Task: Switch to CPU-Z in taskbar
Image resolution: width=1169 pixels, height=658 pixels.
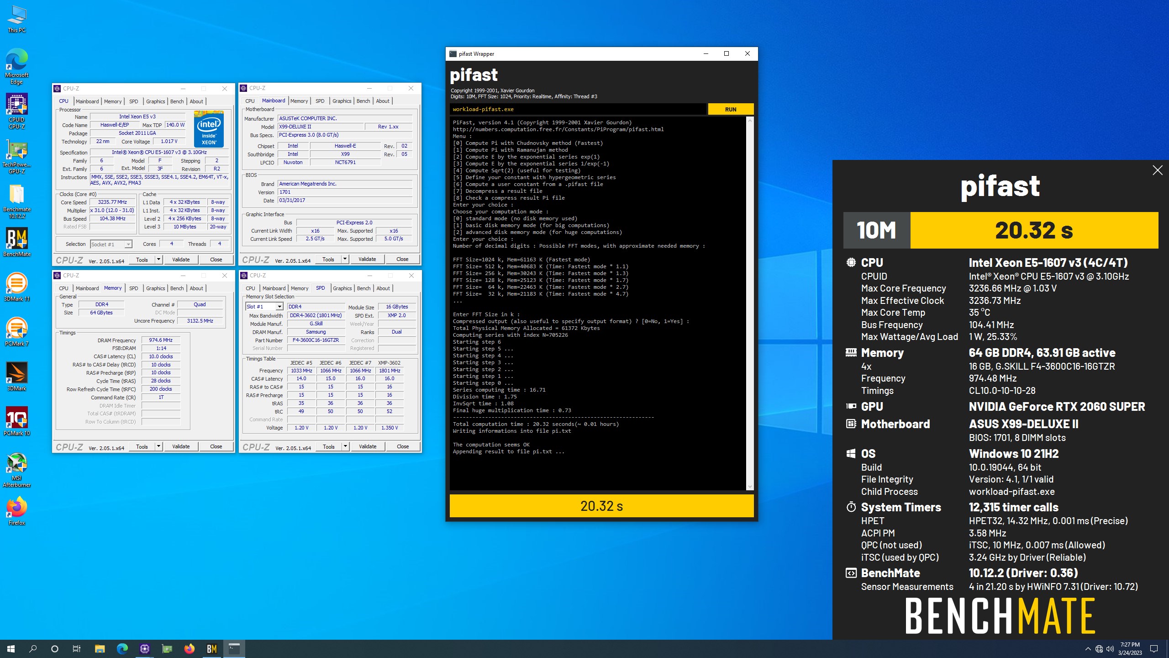Action: tap(144, 649)
